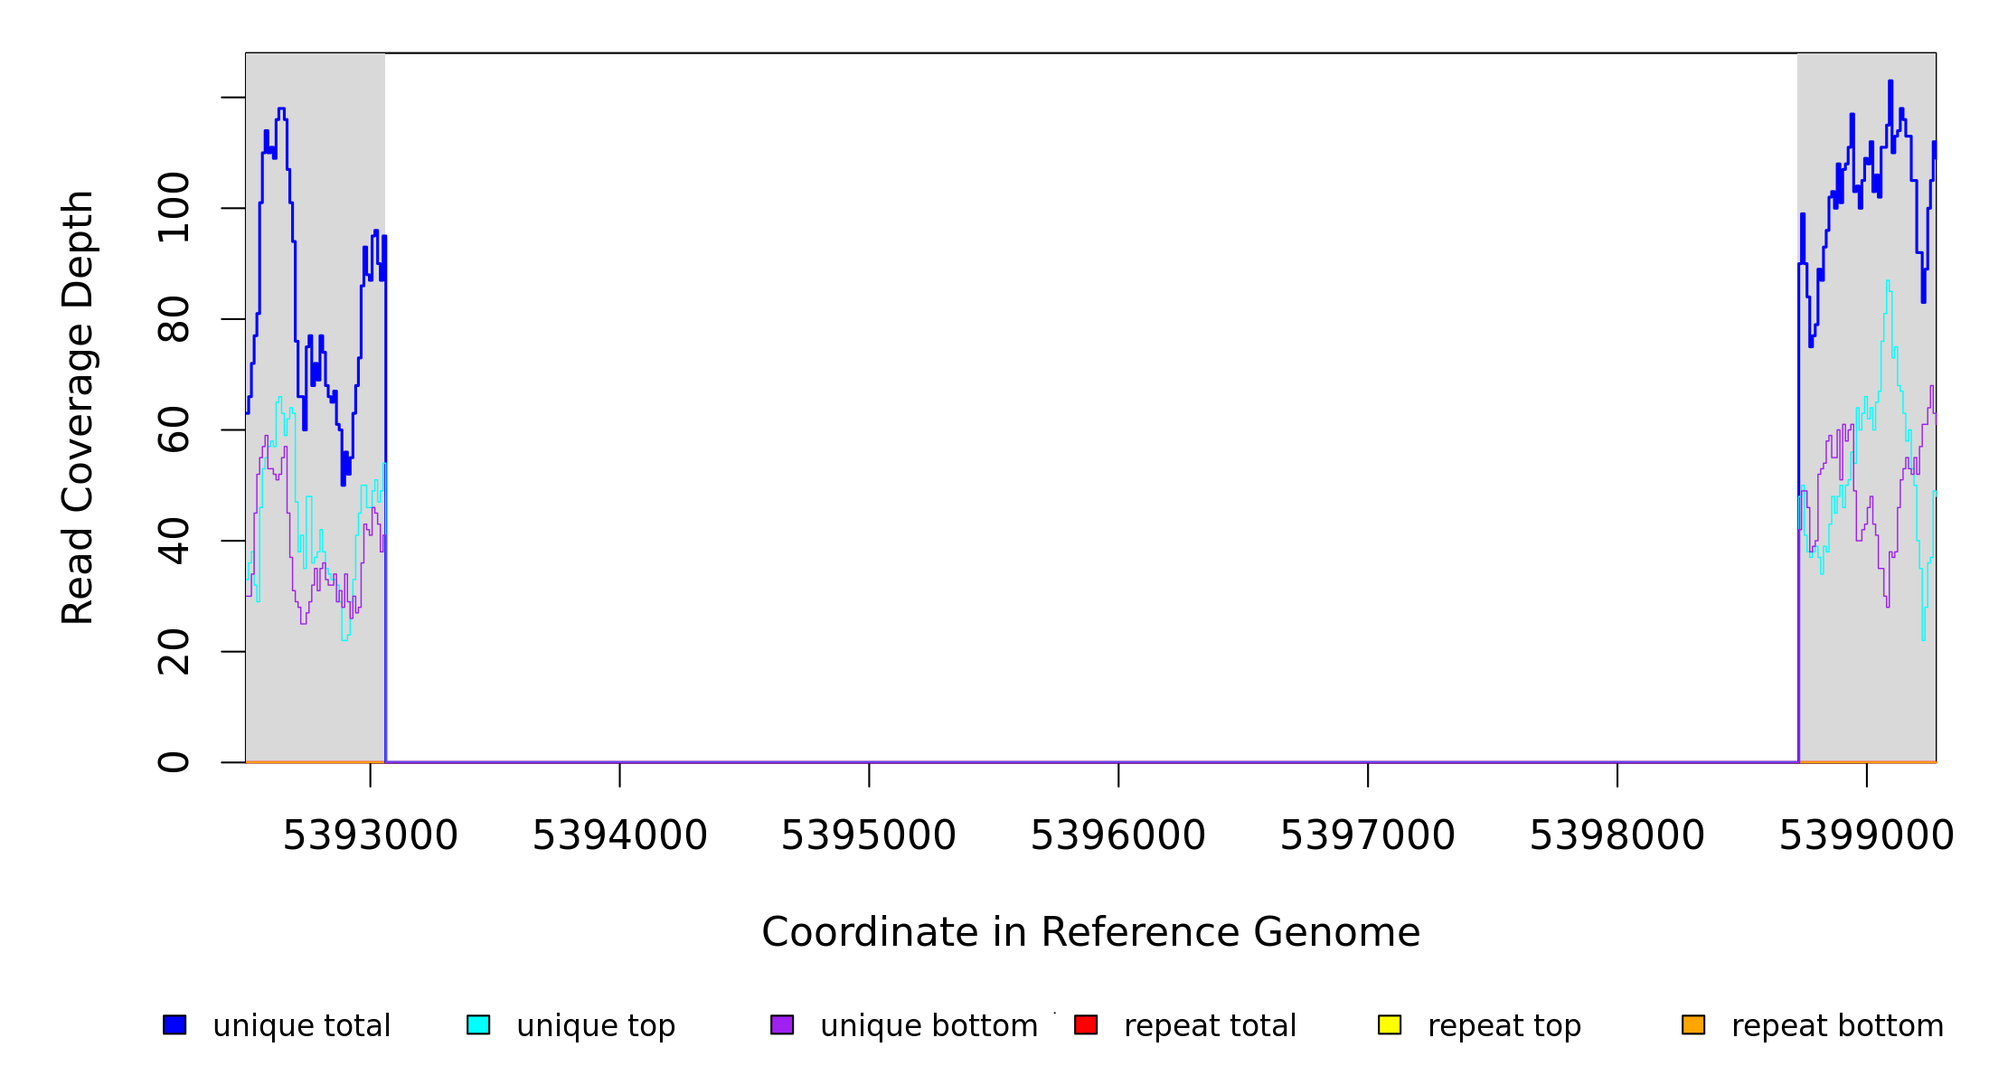Click the x-axis tick label 5399000

click(x=1866, y=835)
